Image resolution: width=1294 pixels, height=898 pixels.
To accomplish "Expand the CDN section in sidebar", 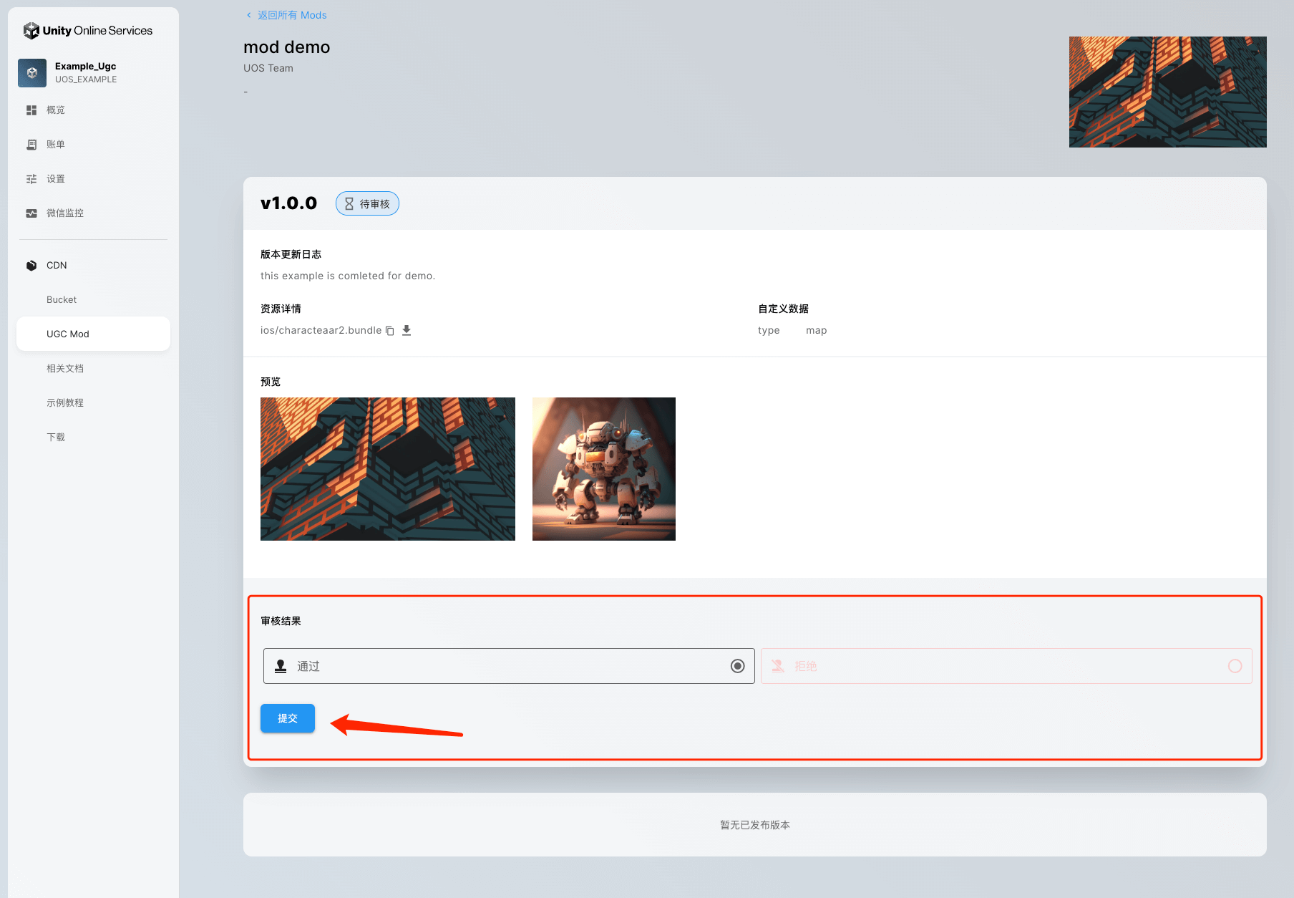I will click(57, 266).
